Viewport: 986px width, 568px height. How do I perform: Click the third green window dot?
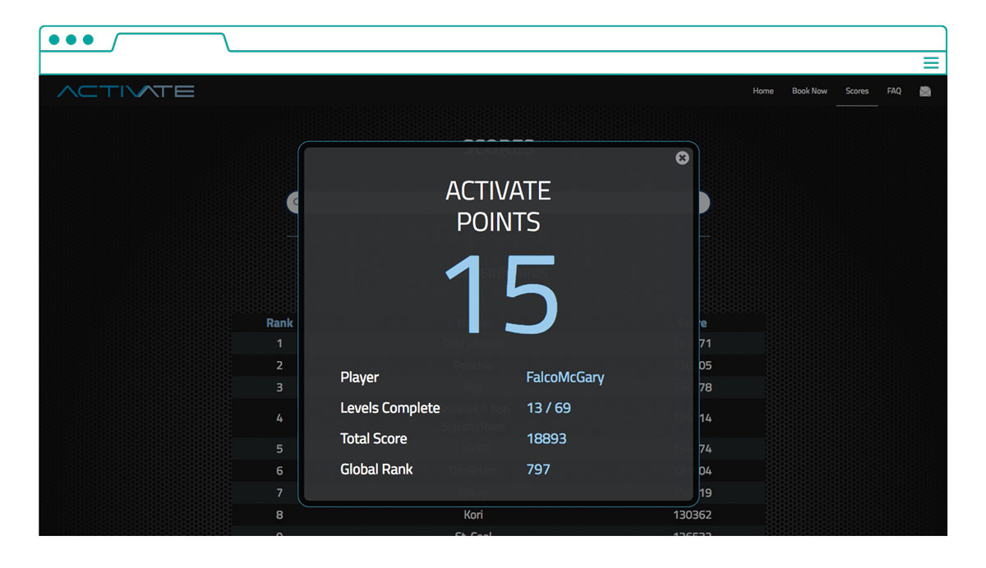click(88, 39)
